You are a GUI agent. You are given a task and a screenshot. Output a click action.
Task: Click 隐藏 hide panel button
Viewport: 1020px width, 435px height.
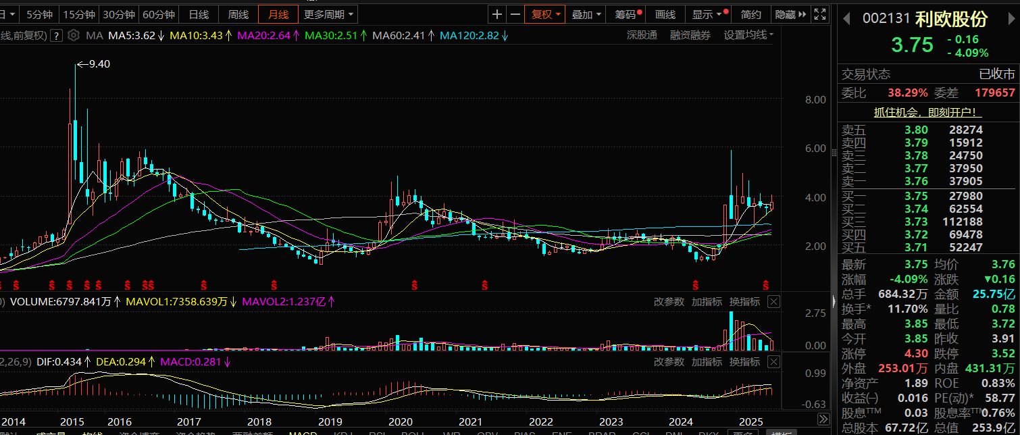[x=790, y=14]
